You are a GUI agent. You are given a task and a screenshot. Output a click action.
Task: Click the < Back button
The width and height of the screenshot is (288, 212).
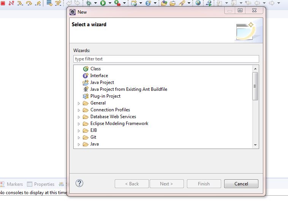[132, 184]
